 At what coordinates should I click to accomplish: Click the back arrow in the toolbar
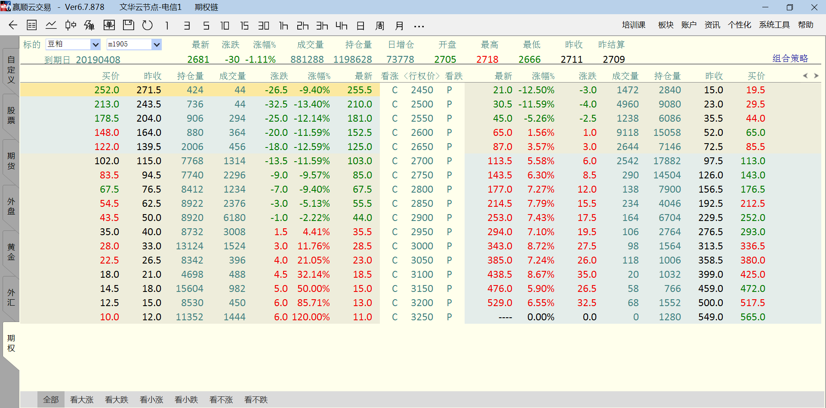13,25
